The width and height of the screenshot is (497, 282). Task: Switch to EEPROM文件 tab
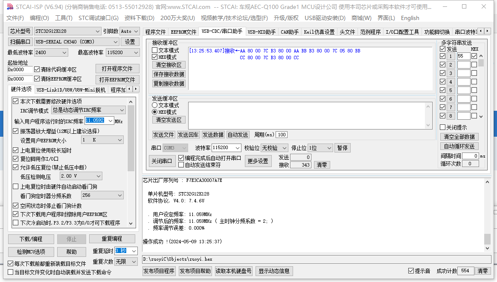click(x=183, y=32)
